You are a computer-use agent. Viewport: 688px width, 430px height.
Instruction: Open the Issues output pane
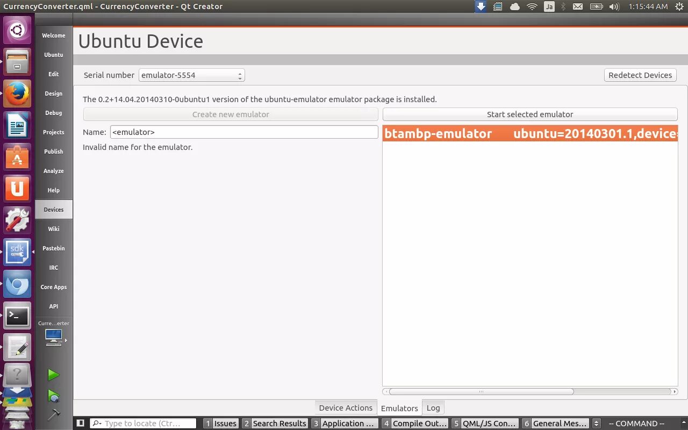pos(221,424)
